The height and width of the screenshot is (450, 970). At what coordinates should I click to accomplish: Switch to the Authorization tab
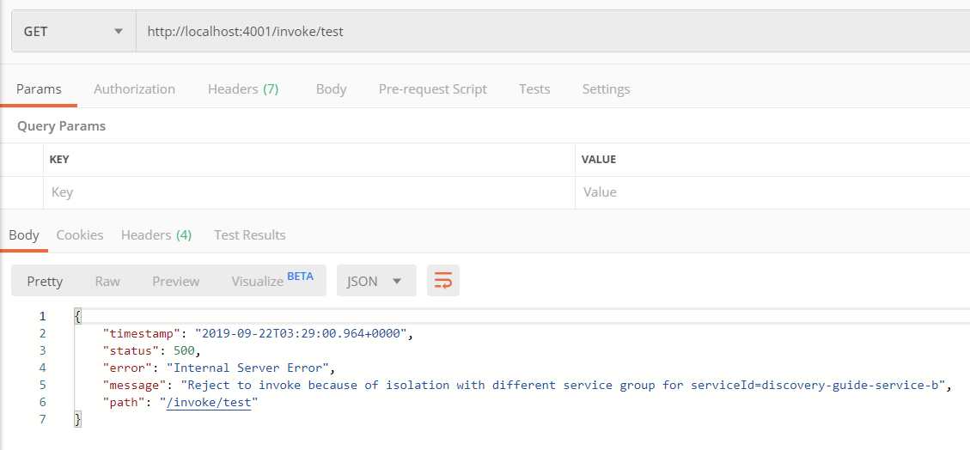coord(134,89)
